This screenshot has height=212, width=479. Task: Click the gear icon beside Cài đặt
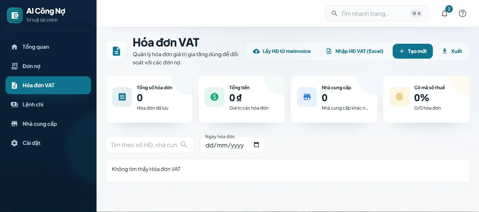[14, 143]
